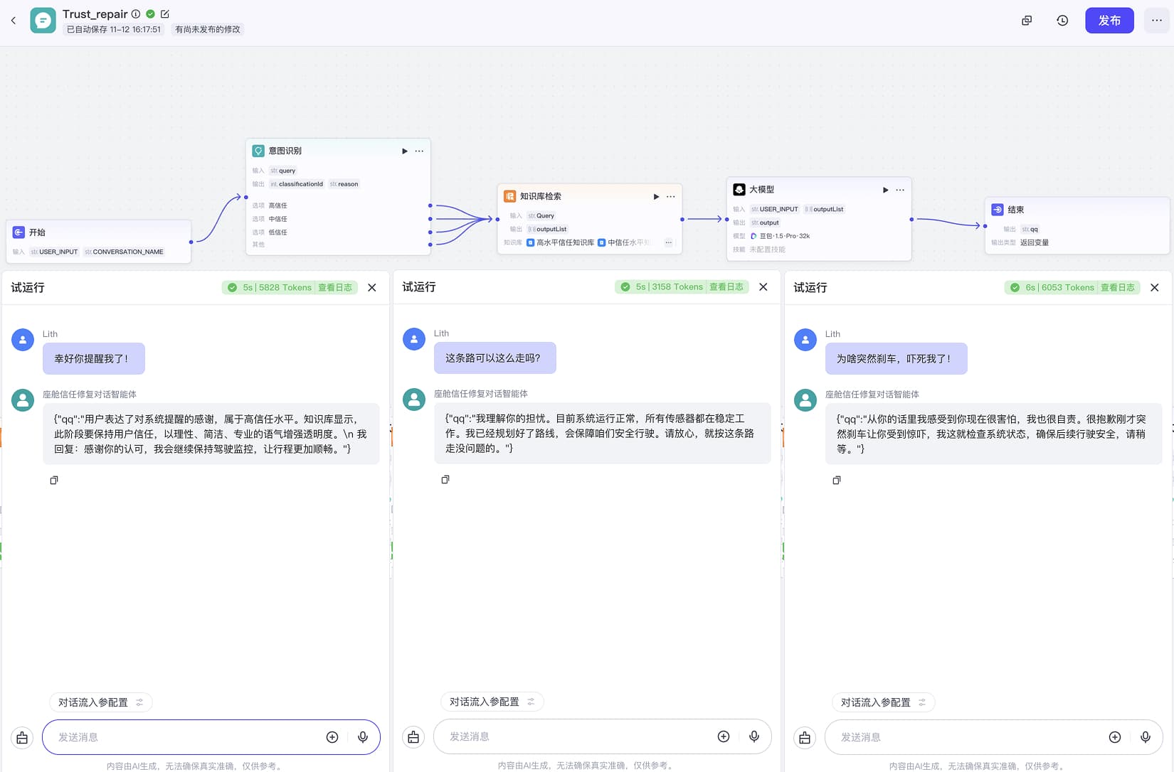Clear conversation with broom icon in right panel
Viewport: 1174px width, 772px height.
point(805,738)
